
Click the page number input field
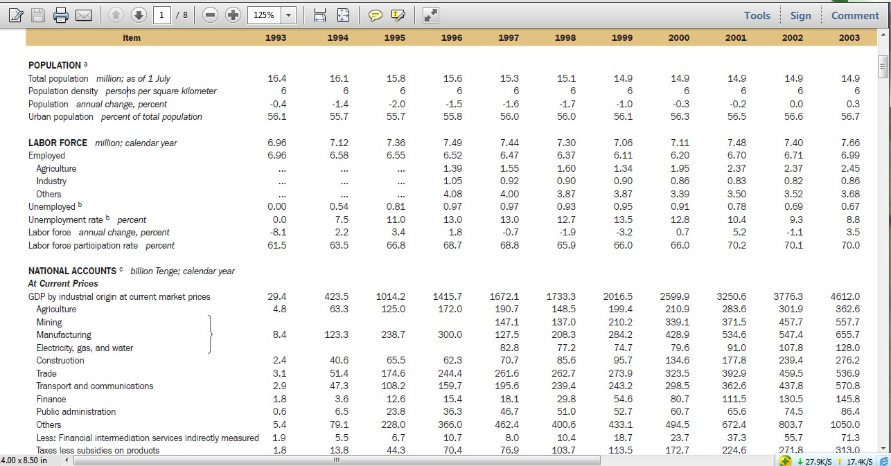click(x=161, y=15)
